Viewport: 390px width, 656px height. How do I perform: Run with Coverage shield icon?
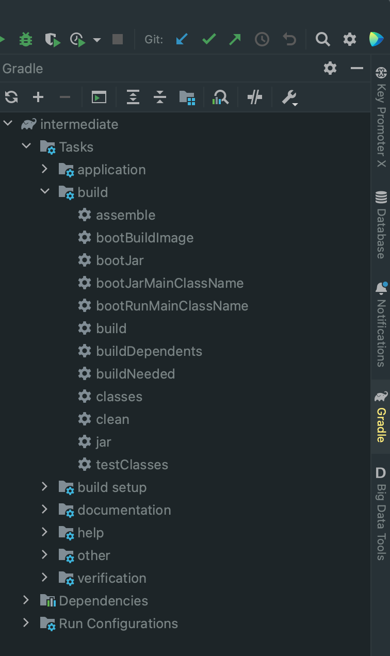53,39
